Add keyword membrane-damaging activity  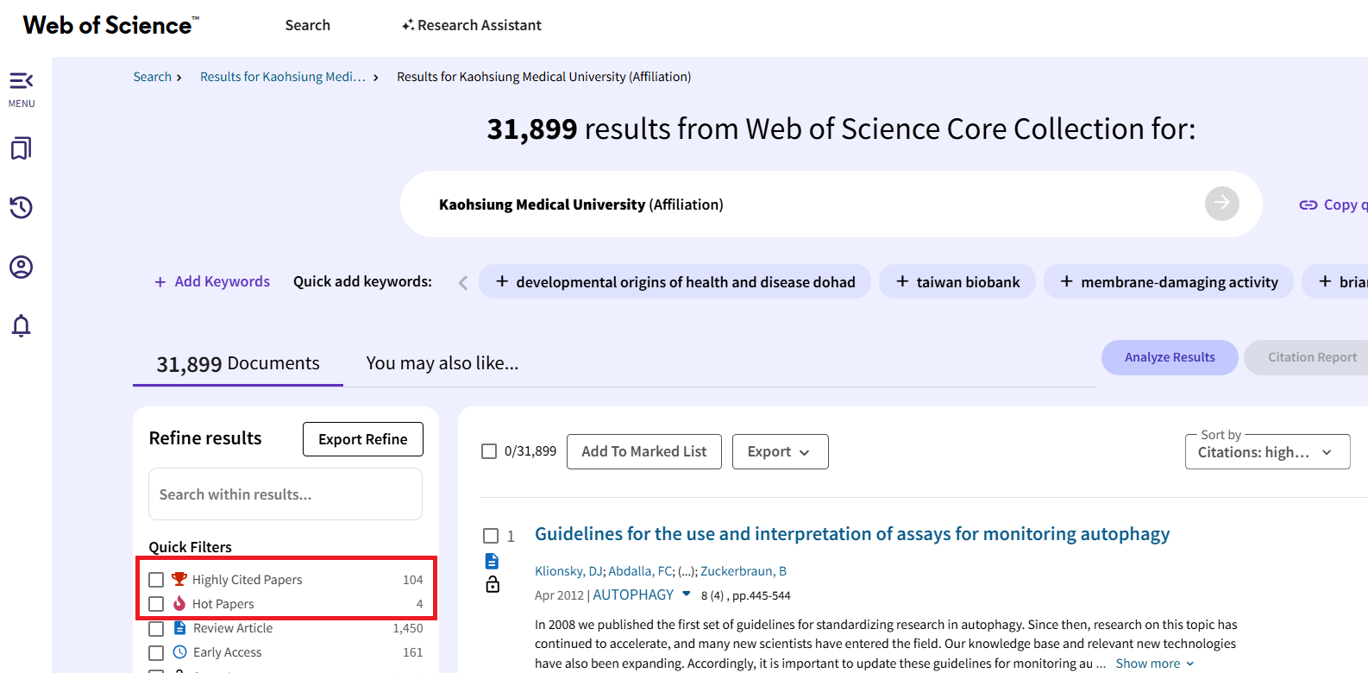coord(1169,281)
